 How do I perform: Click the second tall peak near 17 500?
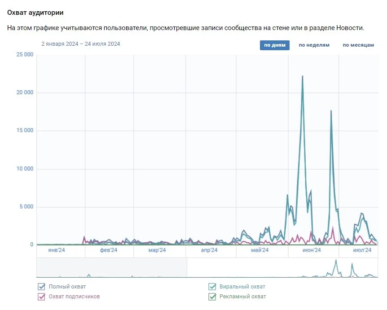[x=331, y=111]
